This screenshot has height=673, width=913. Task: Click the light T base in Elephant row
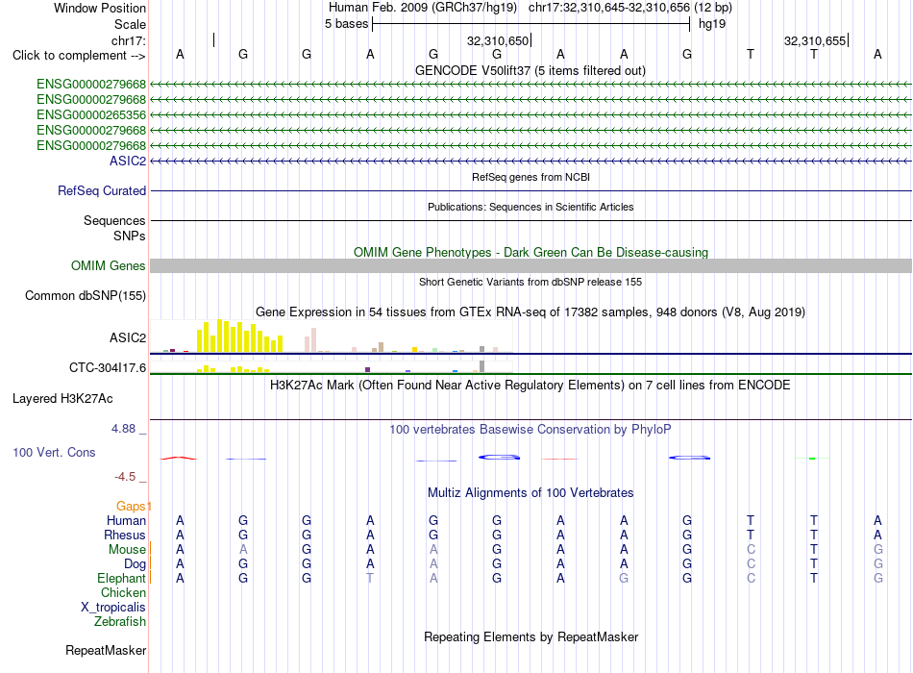[x=370, y=578]
